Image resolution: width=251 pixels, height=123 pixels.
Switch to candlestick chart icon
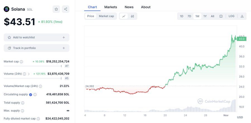(x=132, y=16)
